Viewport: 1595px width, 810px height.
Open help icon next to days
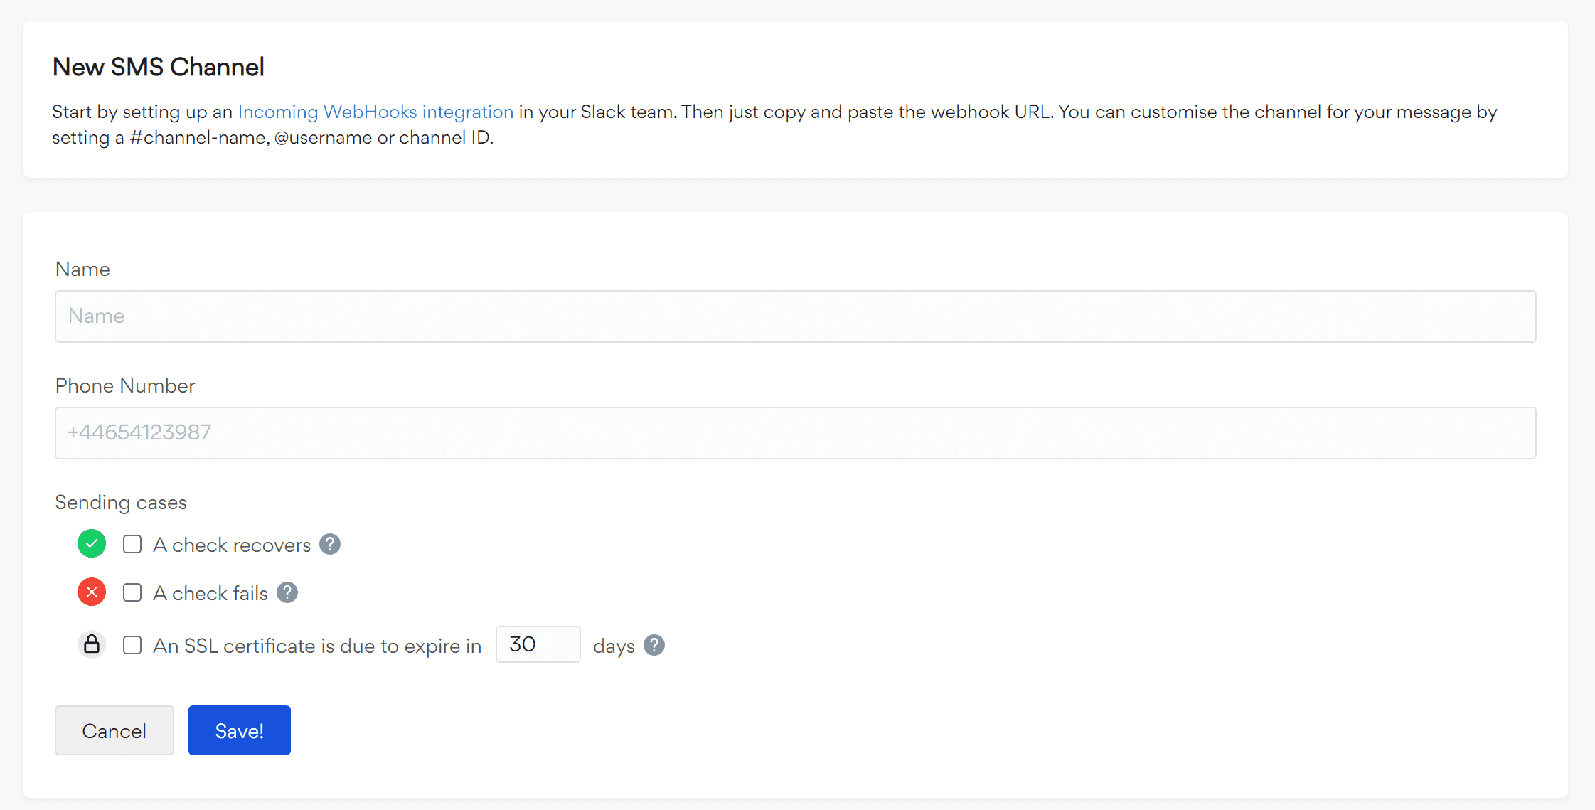click(654, 645)
